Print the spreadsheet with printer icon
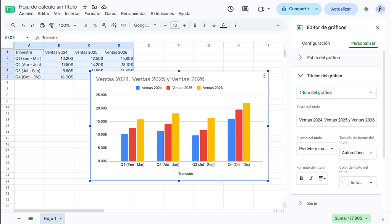The height and width of the screenshot is (224, 391). point(42,26)
